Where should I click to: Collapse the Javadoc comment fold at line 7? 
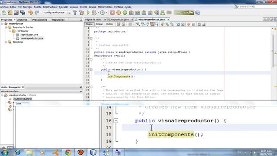click(x=91, y=39)
